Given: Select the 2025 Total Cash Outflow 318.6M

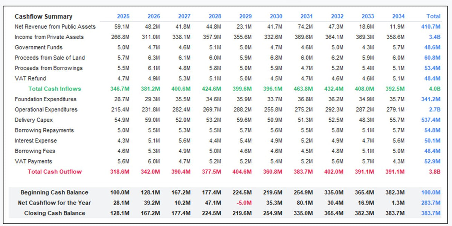Looking at the screenshot, I should click(x=120, y=172).
